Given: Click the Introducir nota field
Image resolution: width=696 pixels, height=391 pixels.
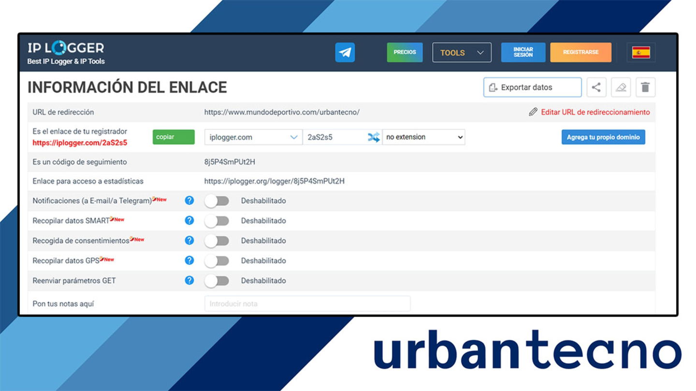Looking at the screenshot, I should click(307, 304).
